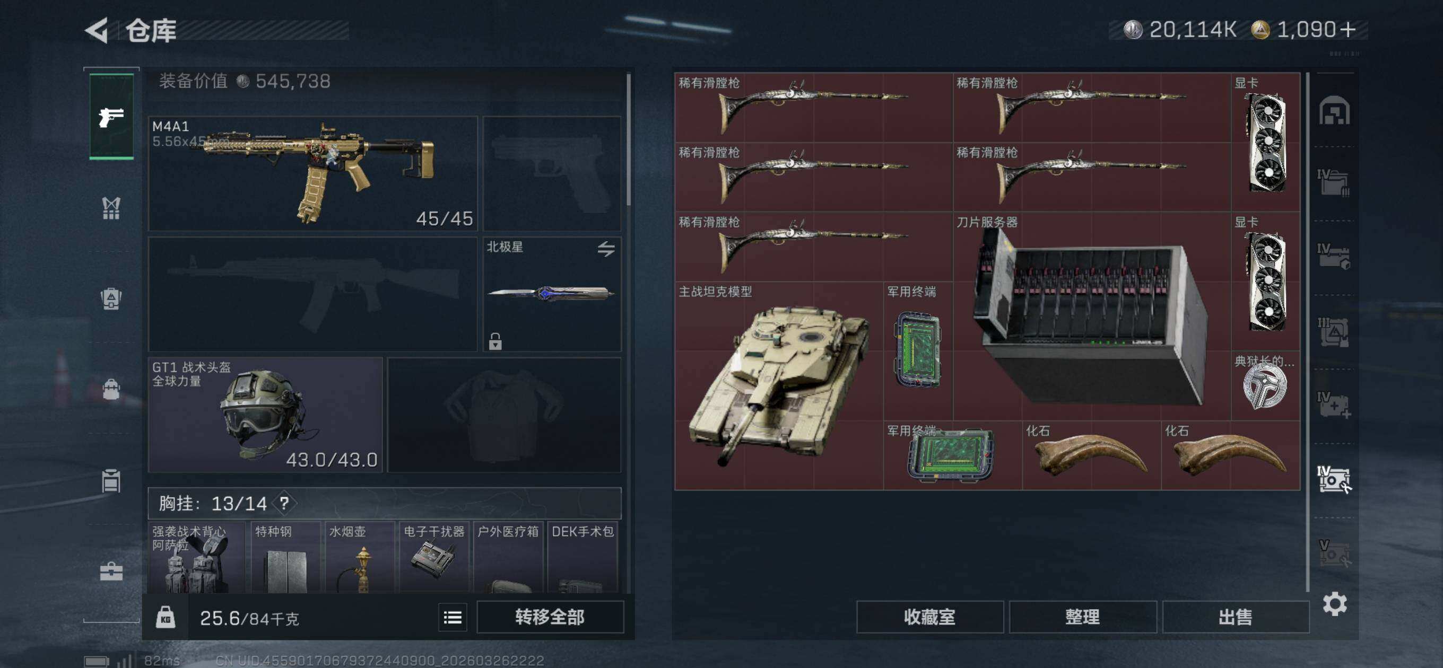
Task: Select the 刀片服务器 item in stash
Action: (1092, 317)
